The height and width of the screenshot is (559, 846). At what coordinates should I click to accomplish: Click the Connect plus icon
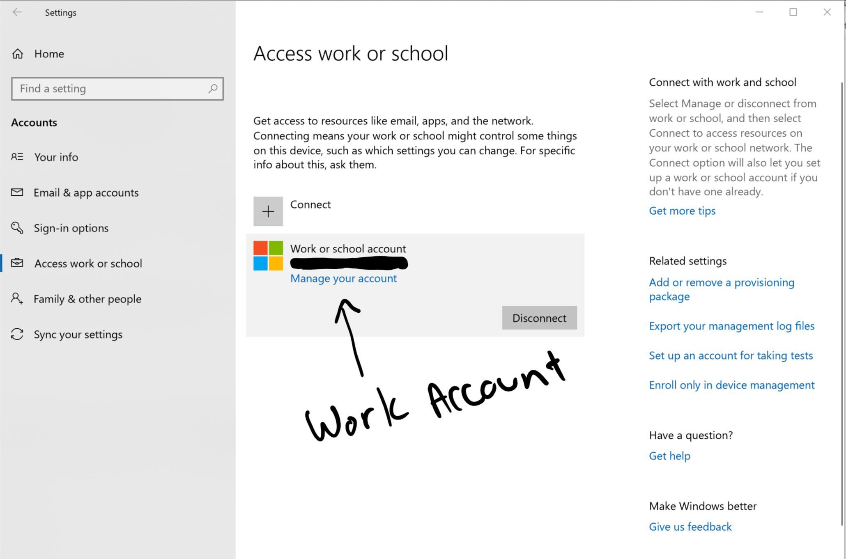[268, 211]
